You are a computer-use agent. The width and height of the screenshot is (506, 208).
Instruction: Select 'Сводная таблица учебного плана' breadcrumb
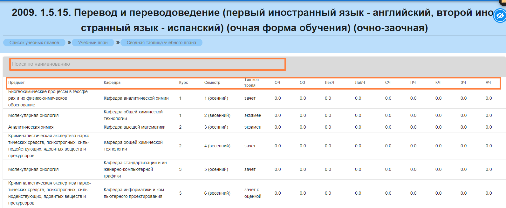161,43
